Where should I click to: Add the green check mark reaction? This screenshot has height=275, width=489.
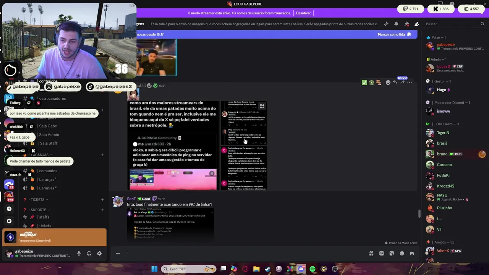364,82
